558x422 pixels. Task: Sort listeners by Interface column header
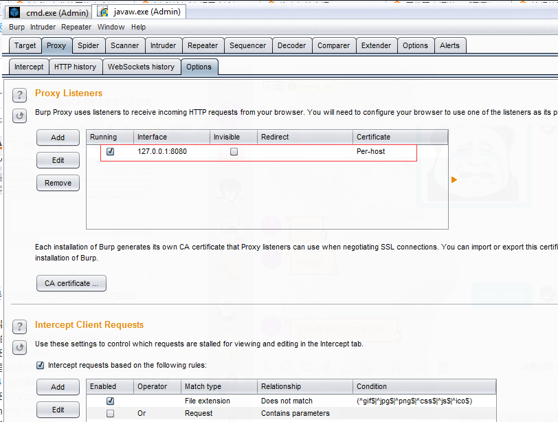click(x=172, y=137)
